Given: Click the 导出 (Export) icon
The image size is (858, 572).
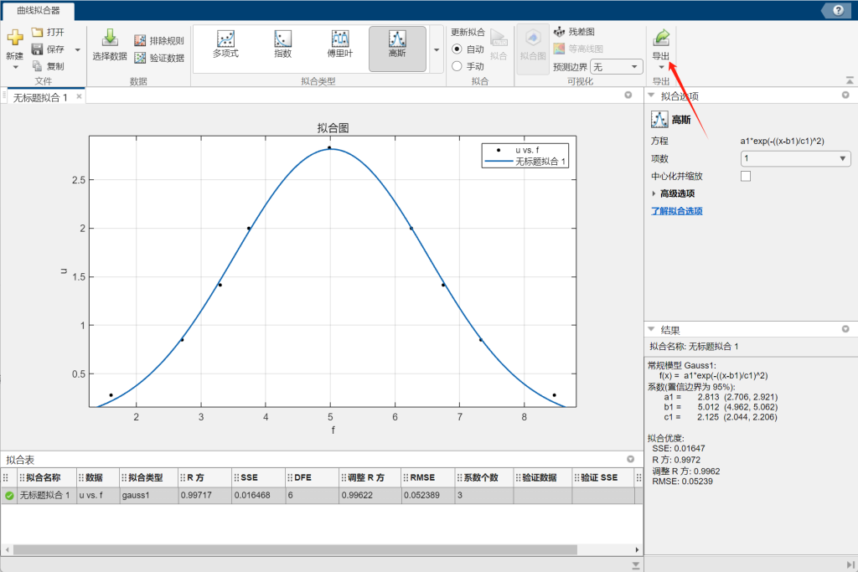Looking at the screenshot, I should [x=661, y=38].
